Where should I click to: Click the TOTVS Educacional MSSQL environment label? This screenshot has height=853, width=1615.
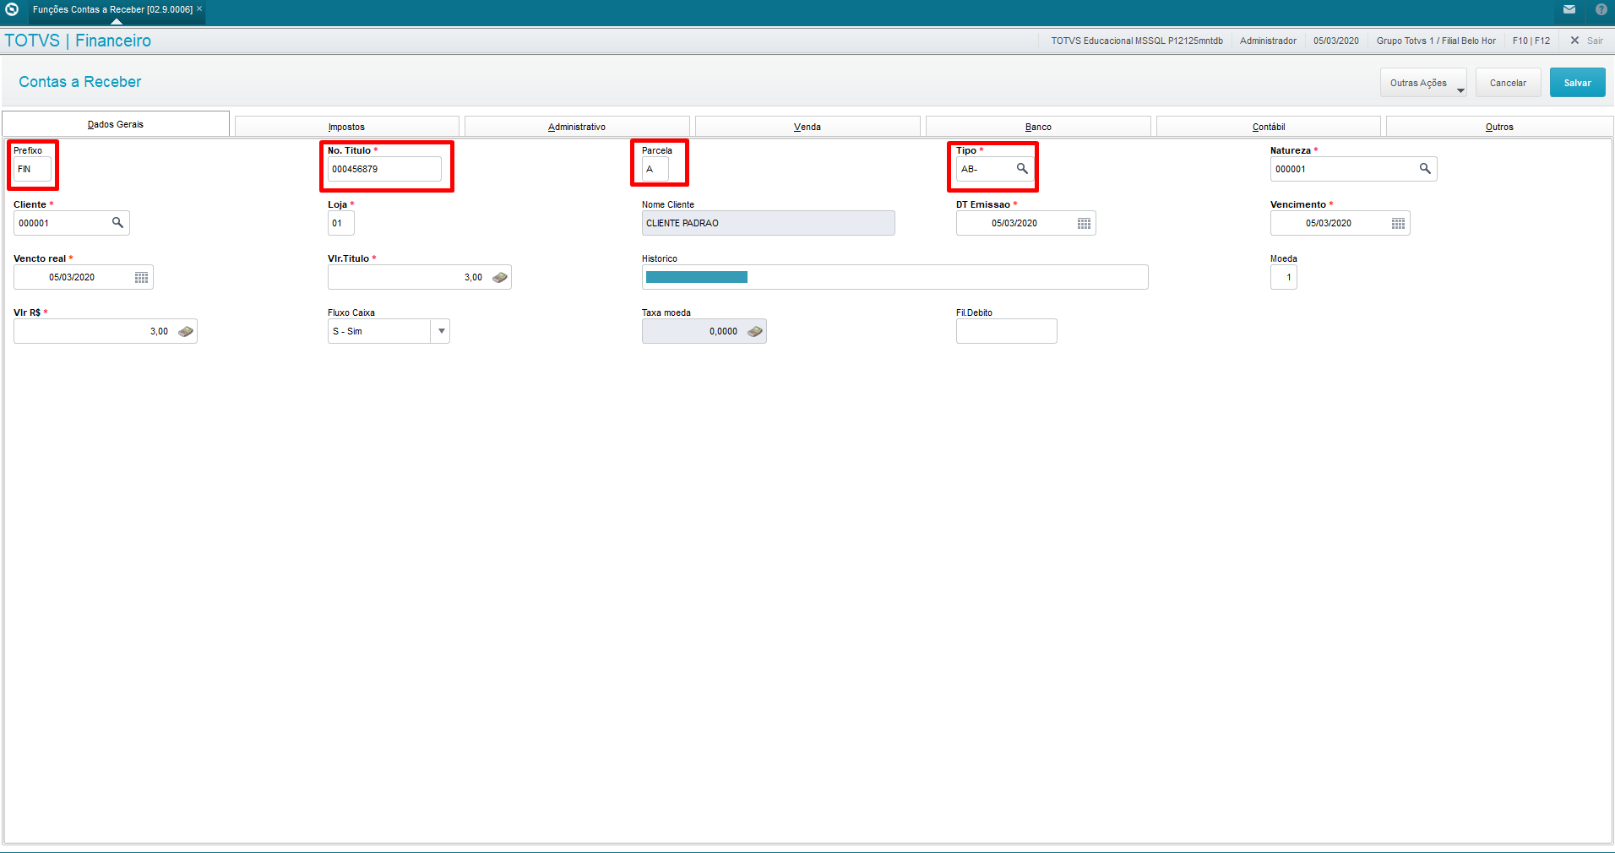(x=1137, y=41)
